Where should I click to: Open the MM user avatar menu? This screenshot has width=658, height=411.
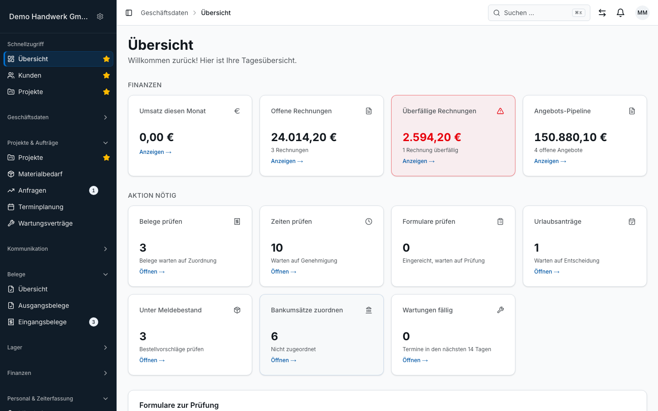click(642, 13)
